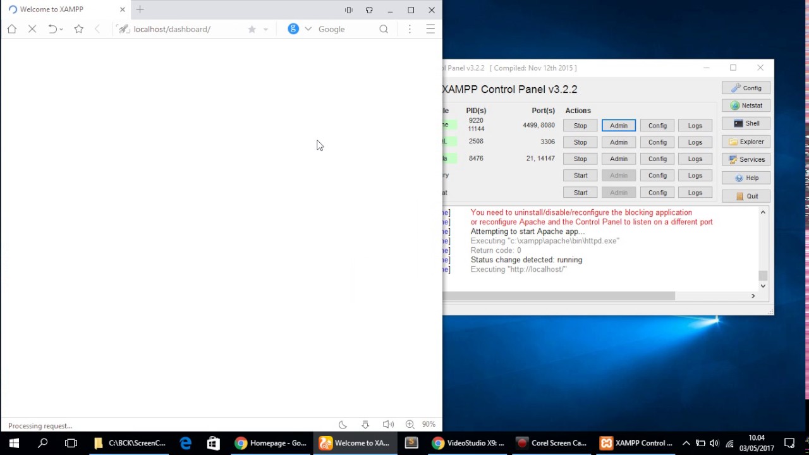
Task: Open Config for the last module row
Action: pos(657,192)
